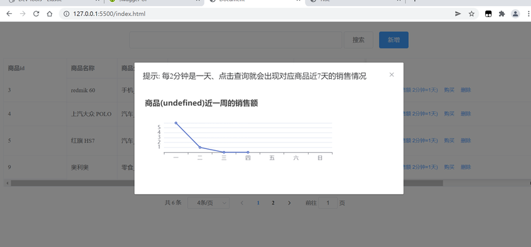The image size is (531, 247).
Task: Select page 2 in pagination
Action: click(273, 203)
